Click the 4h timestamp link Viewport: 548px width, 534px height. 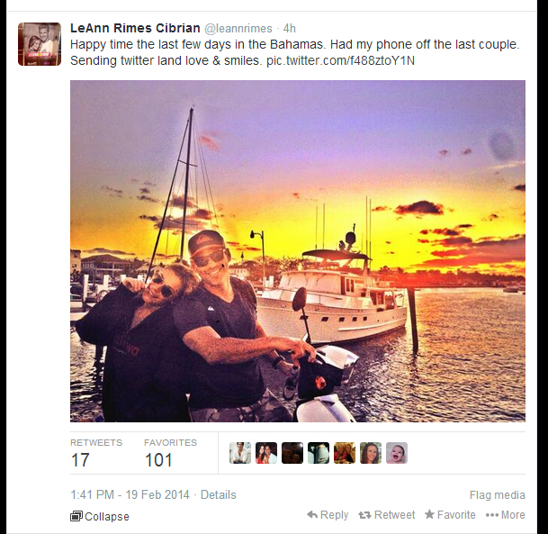(x=290, y=28)
